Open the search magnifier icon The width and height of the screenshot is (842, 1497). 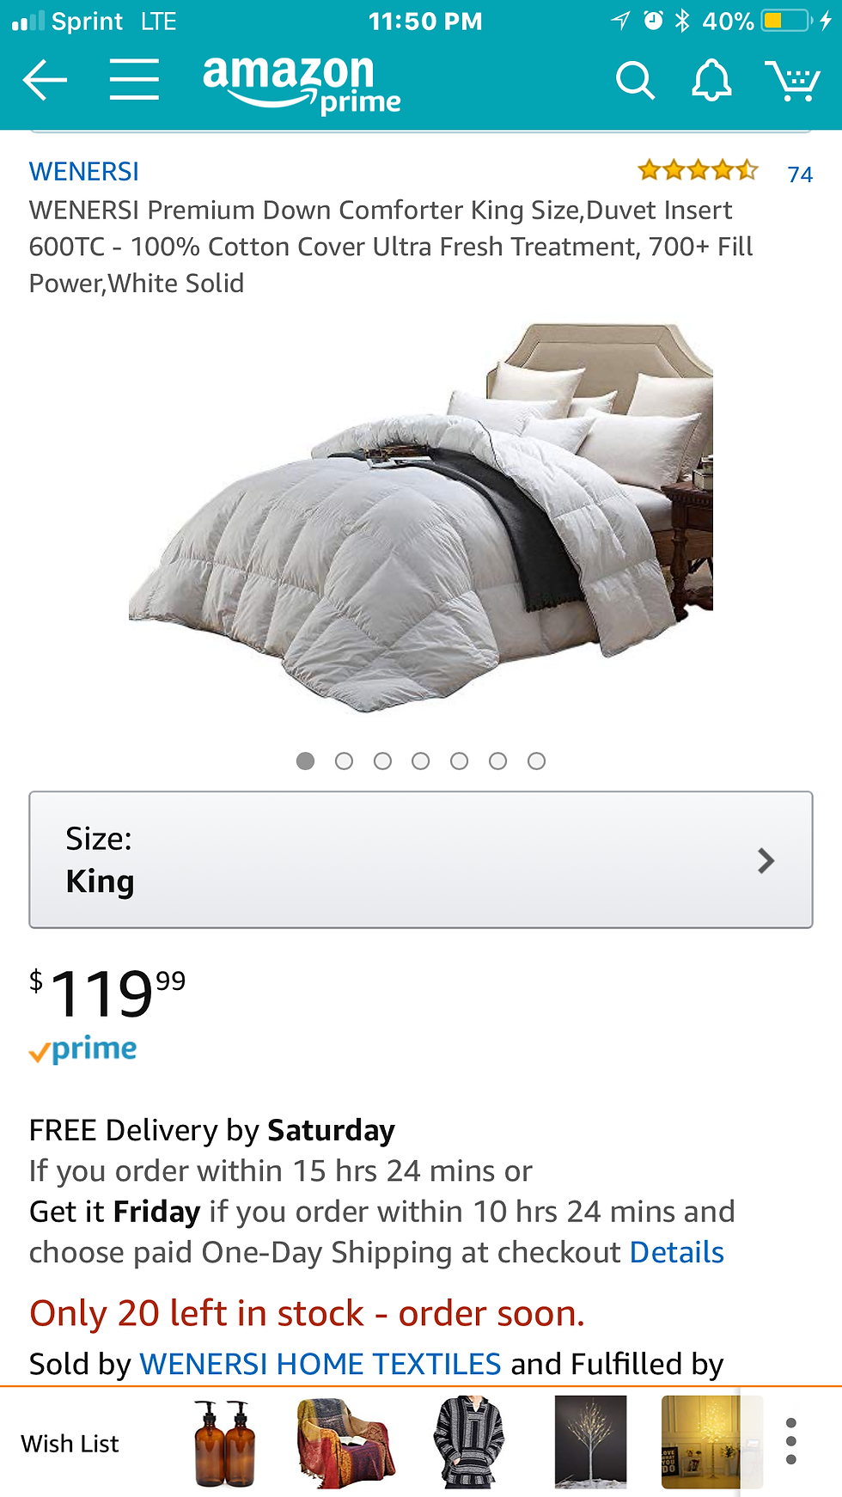pyautogui.click(x=635, y=81)
